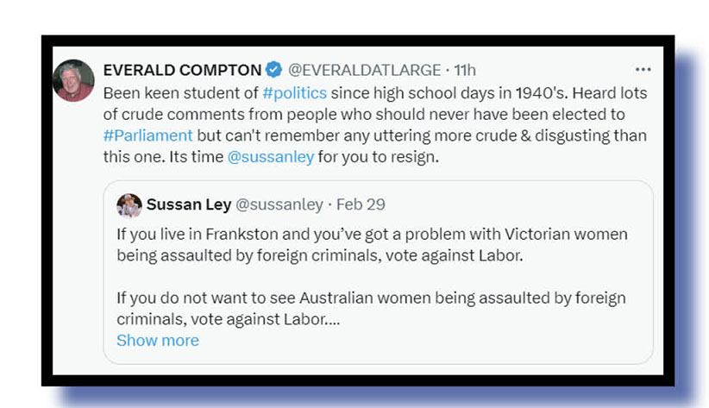
Task: Open the @EVERALDATLARGE handle link
Action: tap(364, 70)
